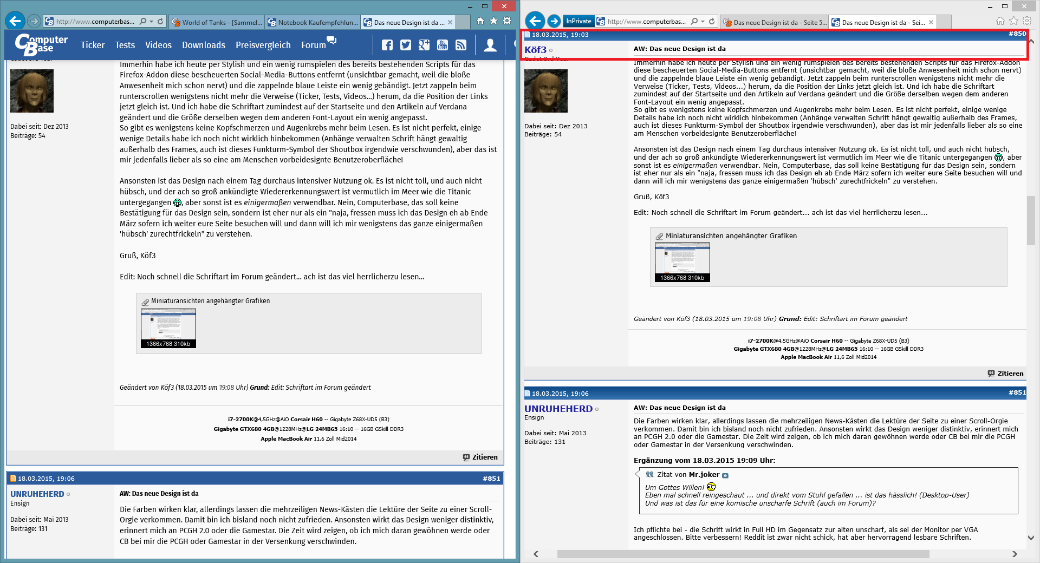
Task: Open the Preisvergleich menu item
Action: tap(263, 45)
